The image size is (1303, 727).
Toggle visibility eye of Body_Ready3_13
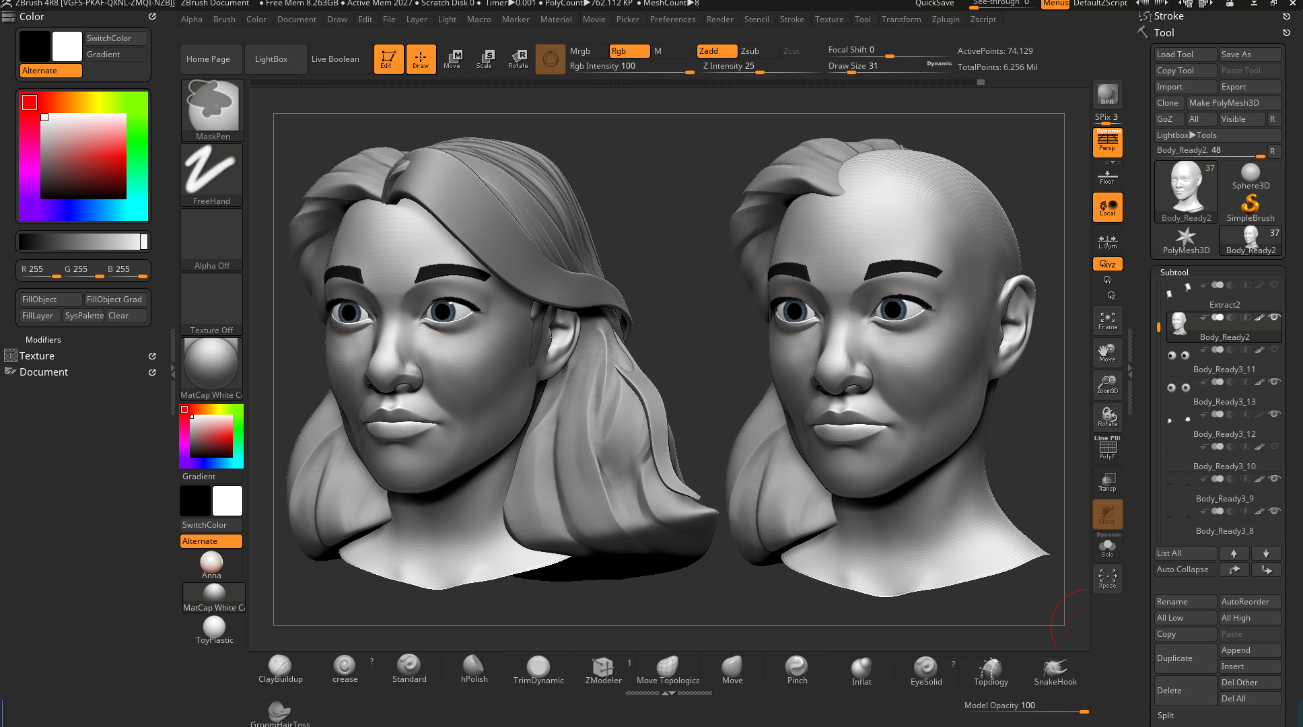pos(1274,382)
